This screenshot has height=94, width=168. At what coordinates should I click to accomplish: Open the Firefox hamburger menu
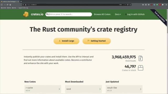point(166,5)
